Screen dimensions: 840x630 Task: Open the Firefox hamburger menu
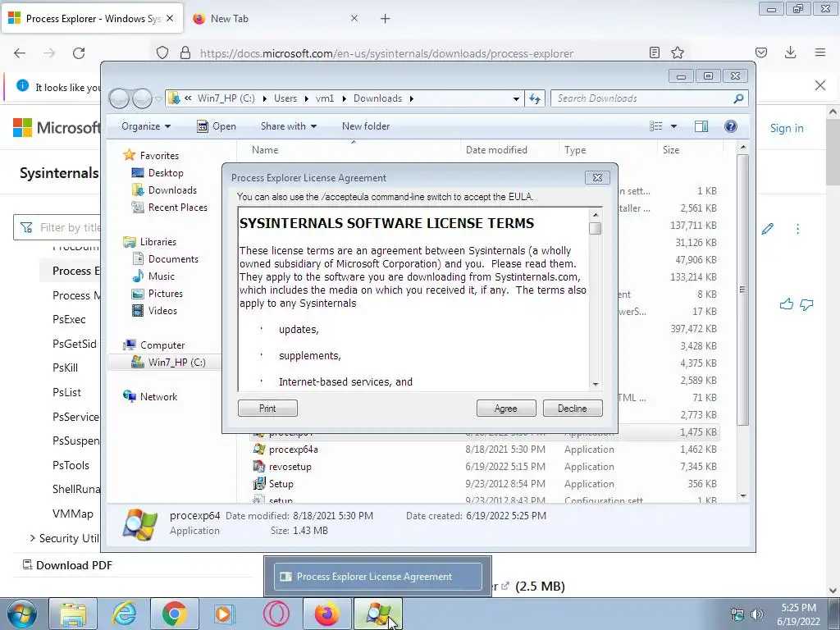tap(820, 52)
